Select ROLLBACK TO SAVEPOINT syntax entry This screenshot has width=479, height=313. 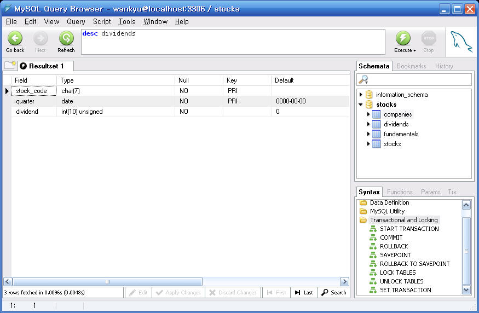coord(414,264)
